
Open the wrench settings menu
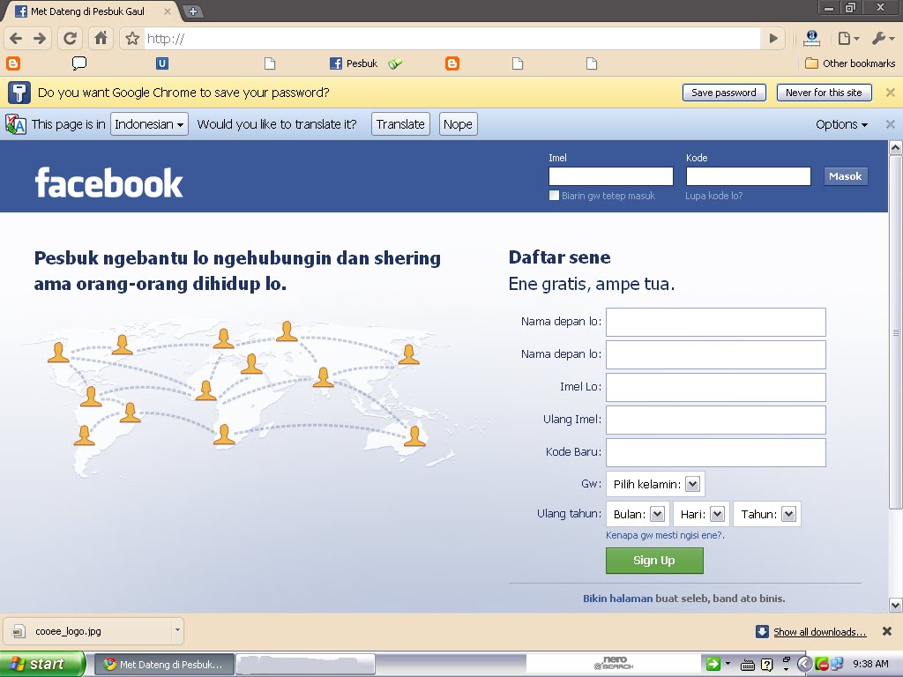click(x=883, y=39)
